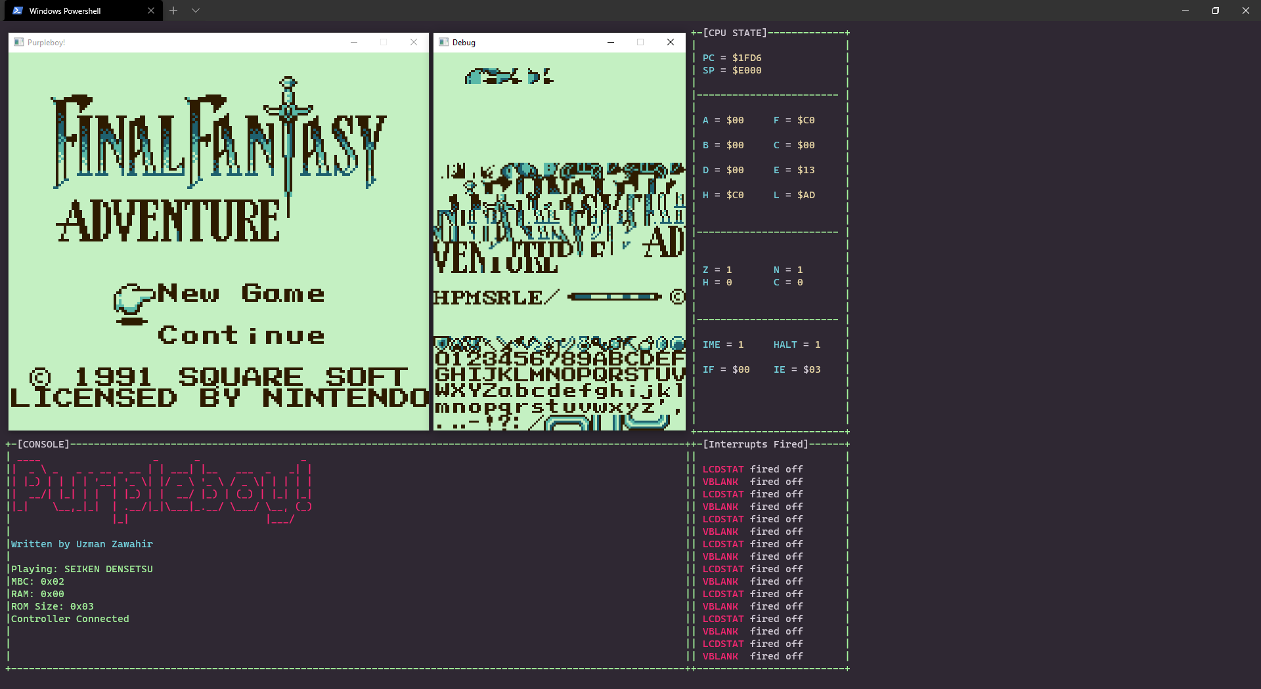Image resolution: width=1261 pixels, height=689 pixels.
Task: Restore the Windows Terminal window
Action: click(x=1216, y=10)
